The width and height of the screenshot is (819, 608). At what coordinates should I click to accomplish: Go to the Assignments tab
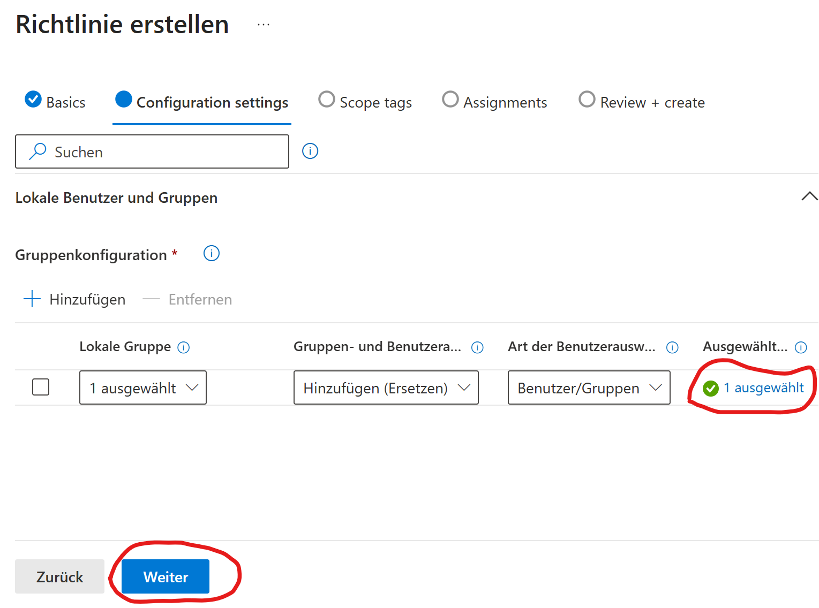click(495, 102)
